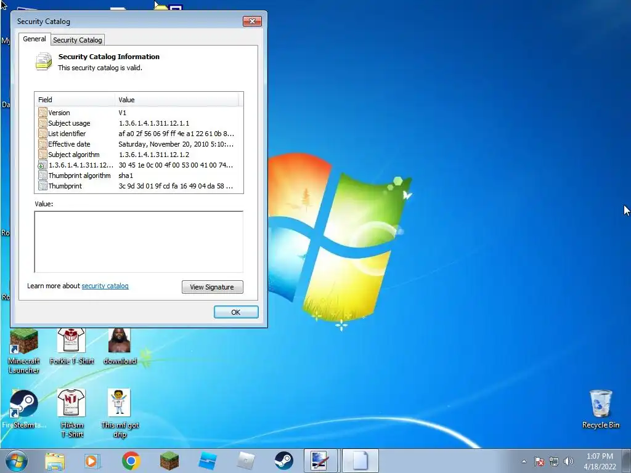Click inside the Value details text box
Image resolution: width=631 pixels, height=473 pixels.
pos(139,241)
